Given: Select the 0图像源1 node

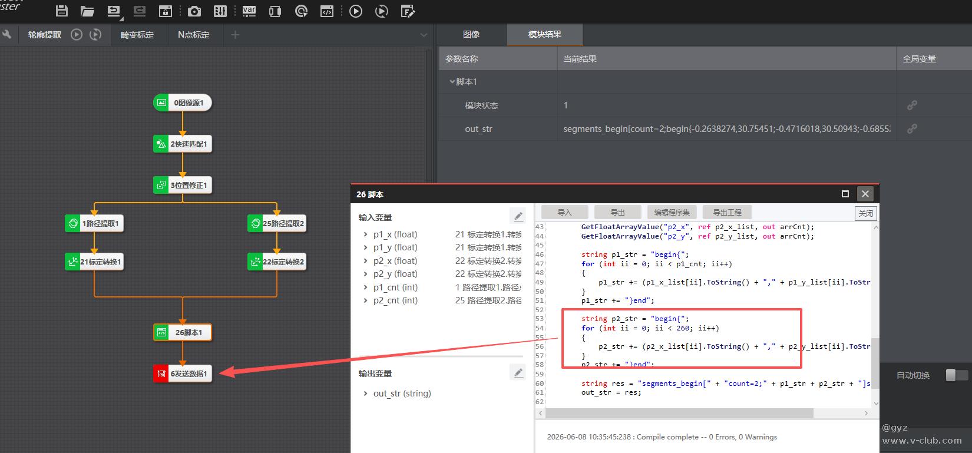Looking at the screenshot, I should (183, 102).
